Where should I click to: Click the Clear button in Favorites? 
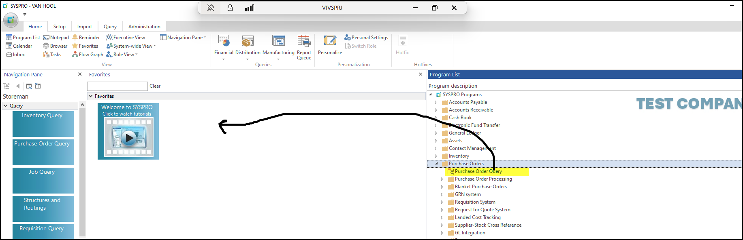pyautogui.click(x=155, y=86)
